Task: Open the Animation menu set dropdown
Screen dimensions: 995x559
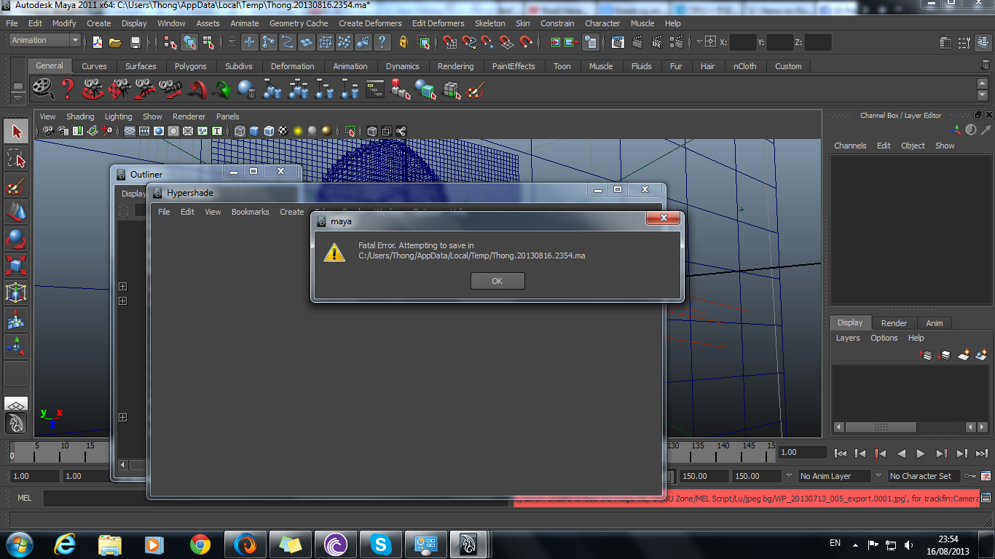Action: click(44, 41)
